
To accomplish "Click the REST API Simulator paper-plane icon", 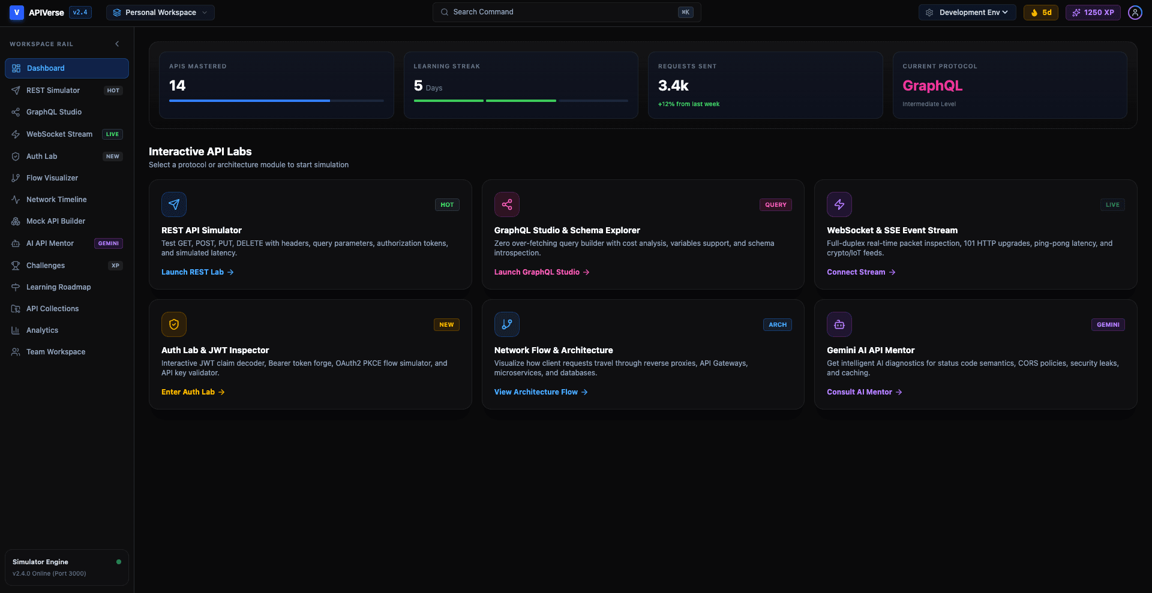I will point(174,204).
